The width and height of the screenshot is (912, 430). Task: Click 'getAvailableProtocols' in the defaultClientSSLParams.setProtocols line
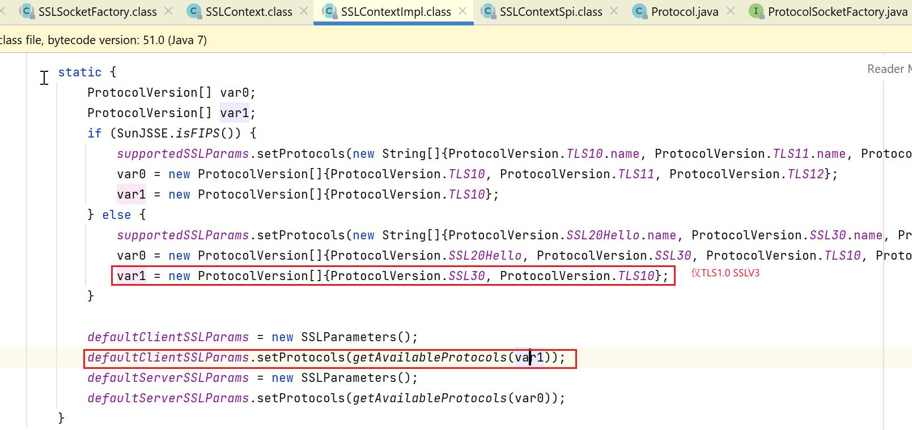pyautogui.click(x=430, y=358)
